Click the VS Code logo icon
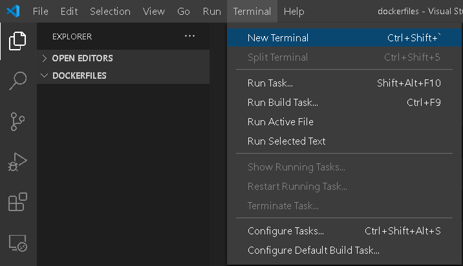Viewport: 463px width, 266px height. tap(14, 12)
